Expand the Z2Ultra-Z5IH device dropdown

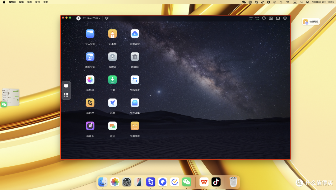pyautogui.click(x=91, y=18)
